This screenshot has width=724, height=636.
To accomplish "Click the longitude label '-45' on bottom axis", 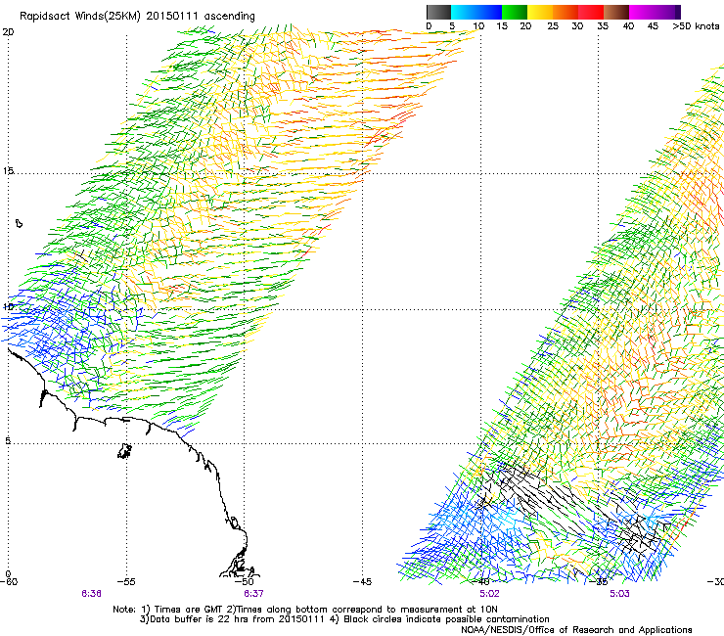I will [x=362, y=581].
